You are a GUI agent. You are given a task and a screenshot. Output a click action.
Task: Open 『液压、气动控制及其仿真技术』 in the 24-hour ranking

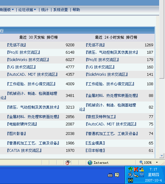pos(112,52)
